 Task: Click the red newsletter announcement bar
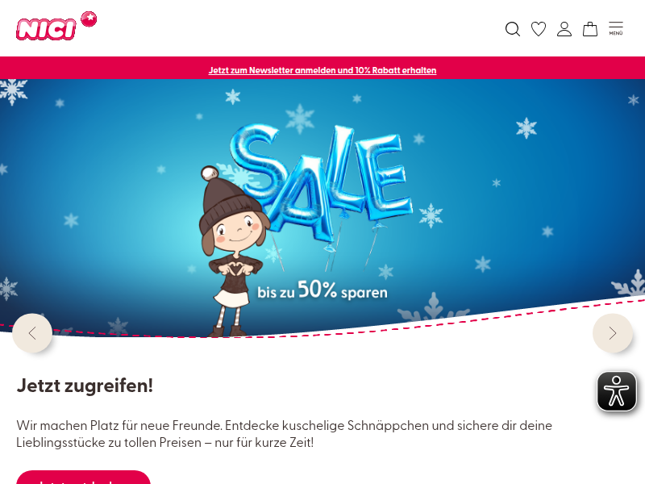(x=322, y=68)
